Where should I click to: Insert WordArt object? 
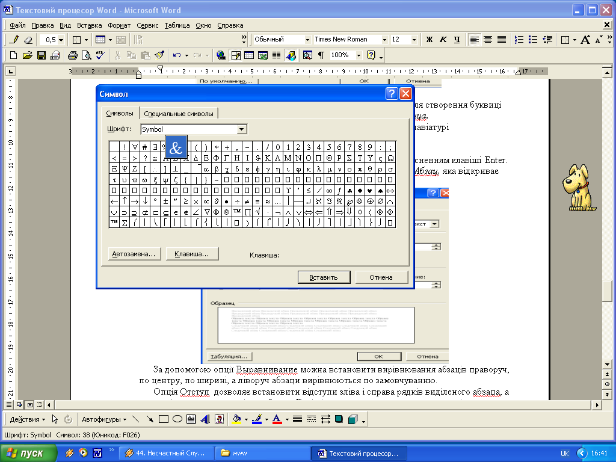pyautogui.click(x=205, y=419)
